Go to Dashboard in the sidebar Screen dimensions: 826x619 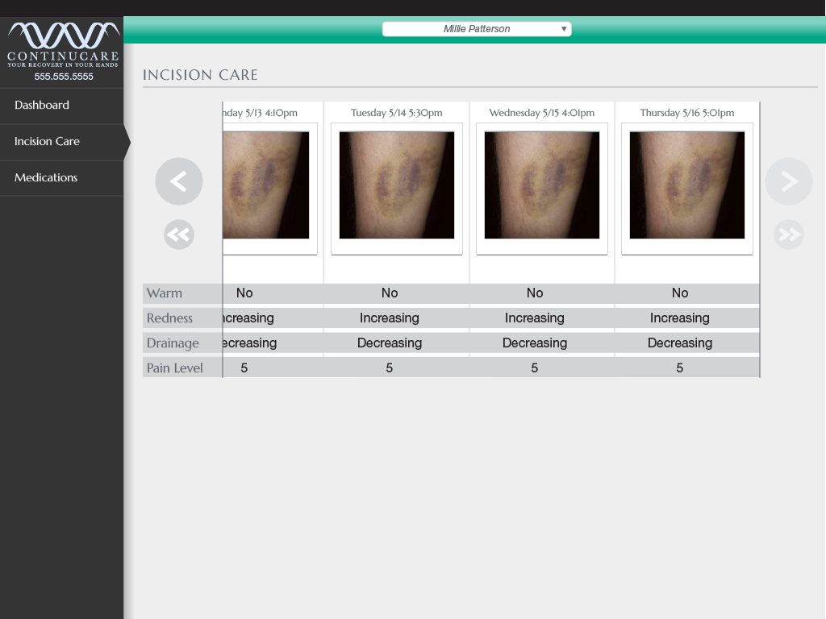pos(61,106)
